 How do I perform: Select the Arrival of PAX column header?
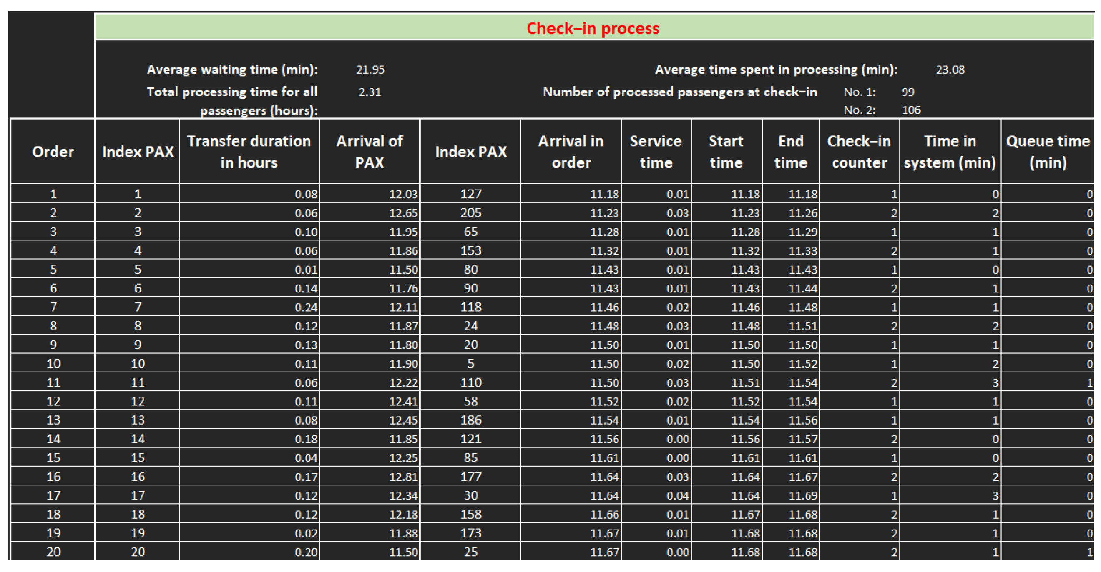click(x=370, y=152)
